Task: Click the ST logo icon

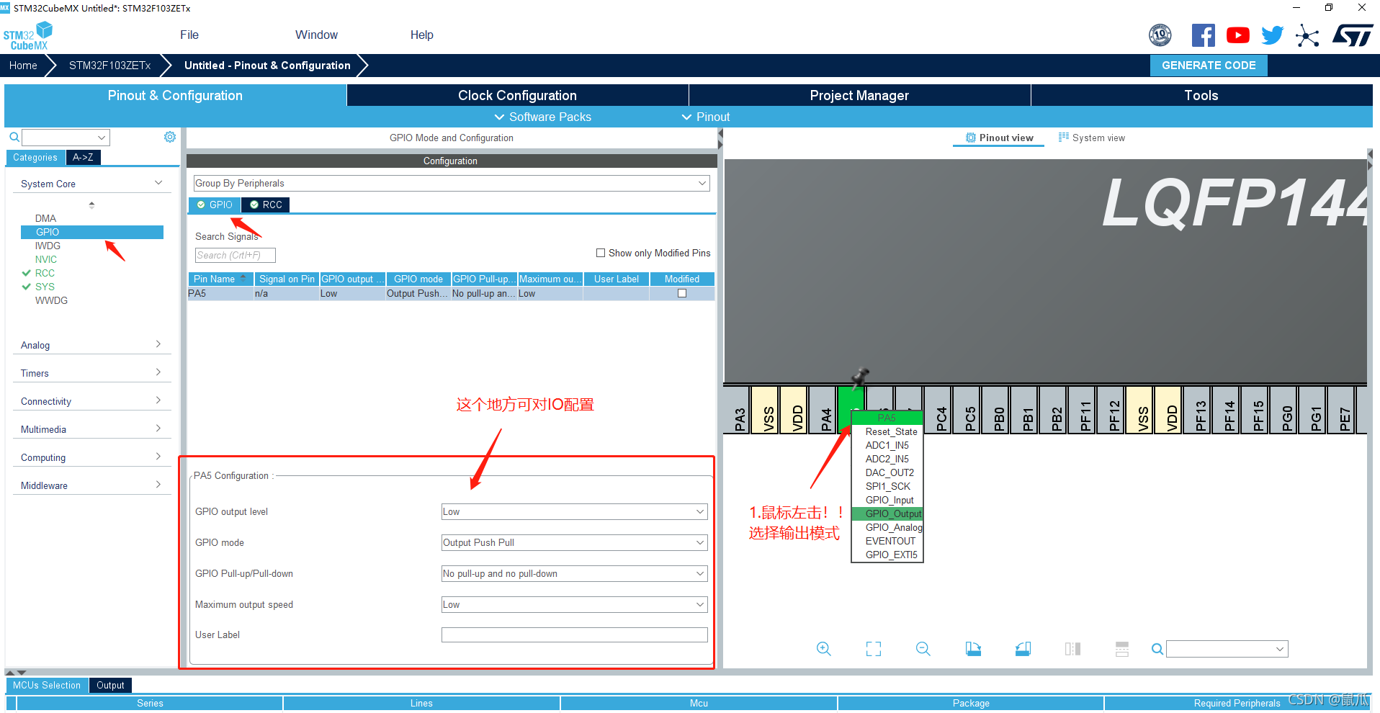Action: click(1353, 35)
